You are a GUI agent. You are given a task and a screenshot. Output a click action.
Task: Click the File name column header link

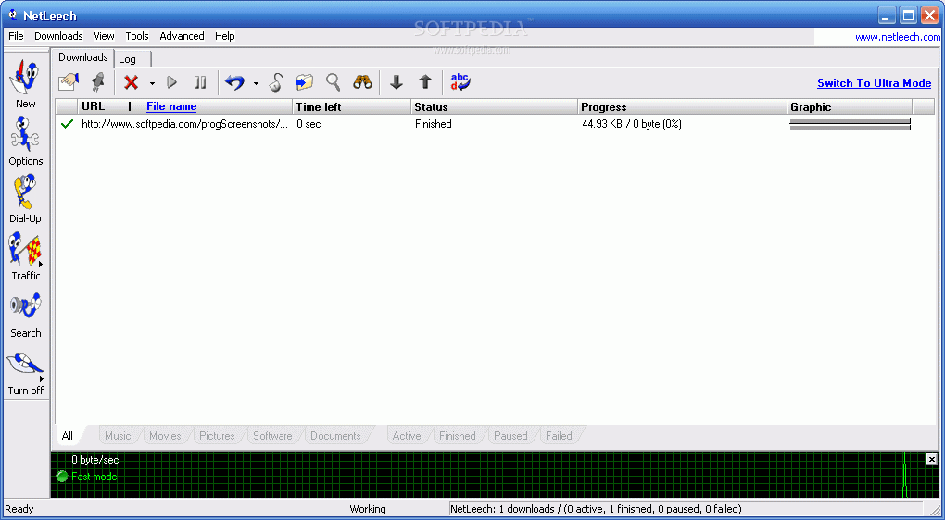(171, 106)
